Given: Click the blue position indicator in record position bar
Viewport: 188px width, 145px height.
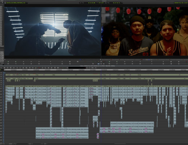Looking at the screenshot, I should [149, 59].
